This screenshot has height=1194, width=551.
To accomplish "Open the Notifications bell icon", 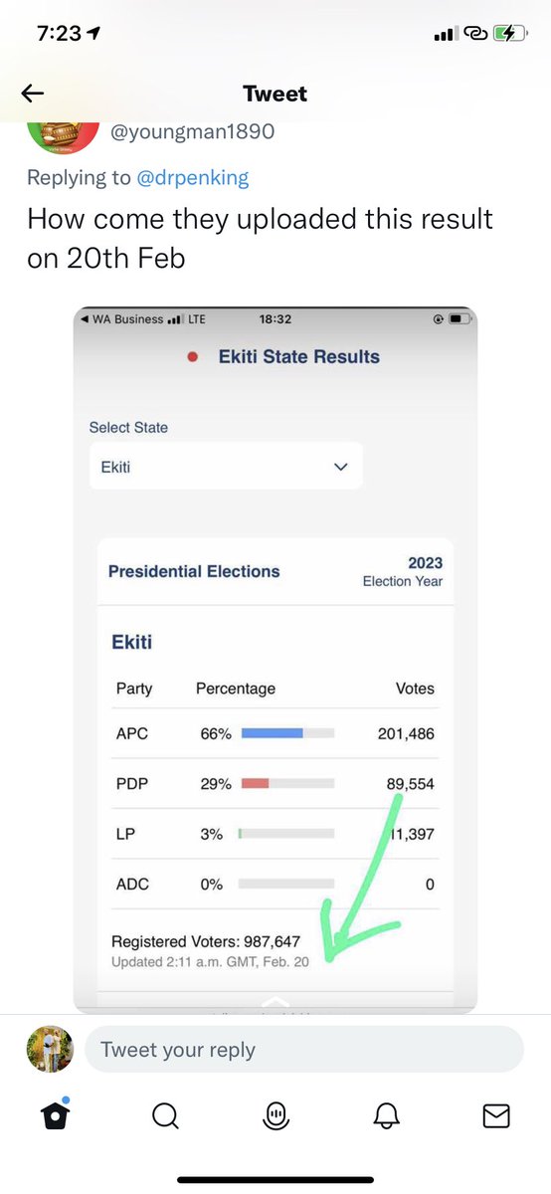I will tap(386, 1117).
